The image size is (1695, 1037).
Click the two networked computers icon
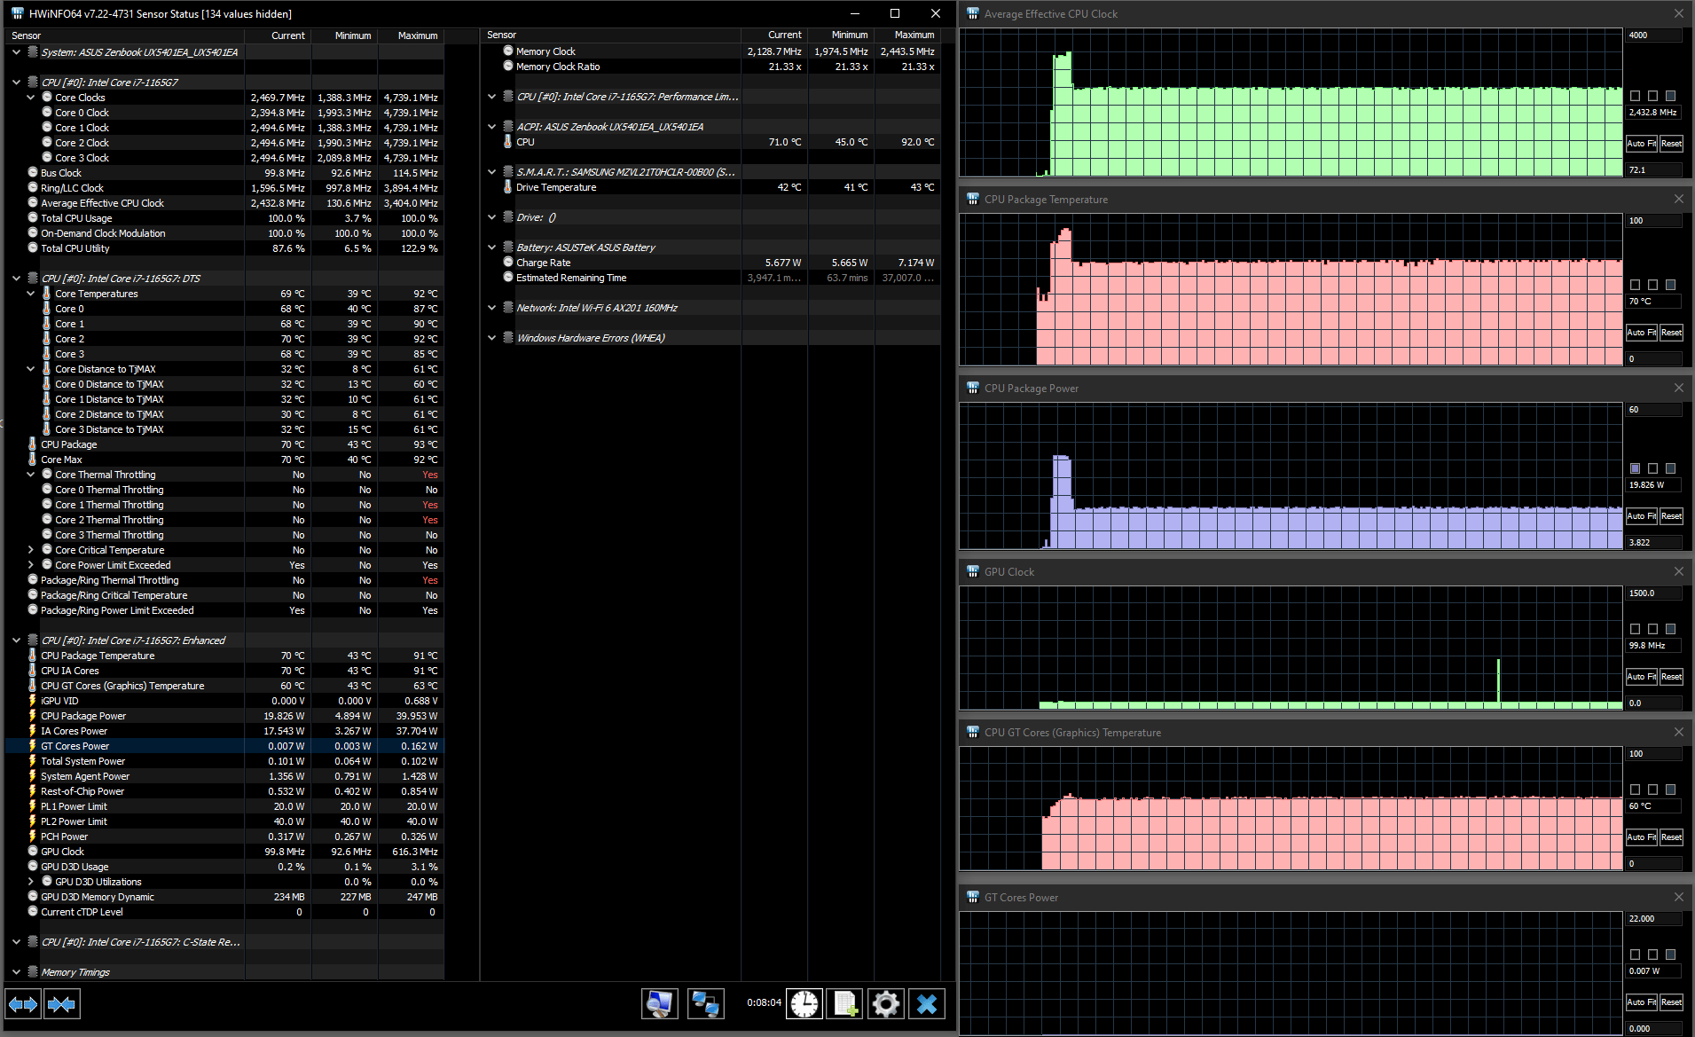pos(705,1004)
